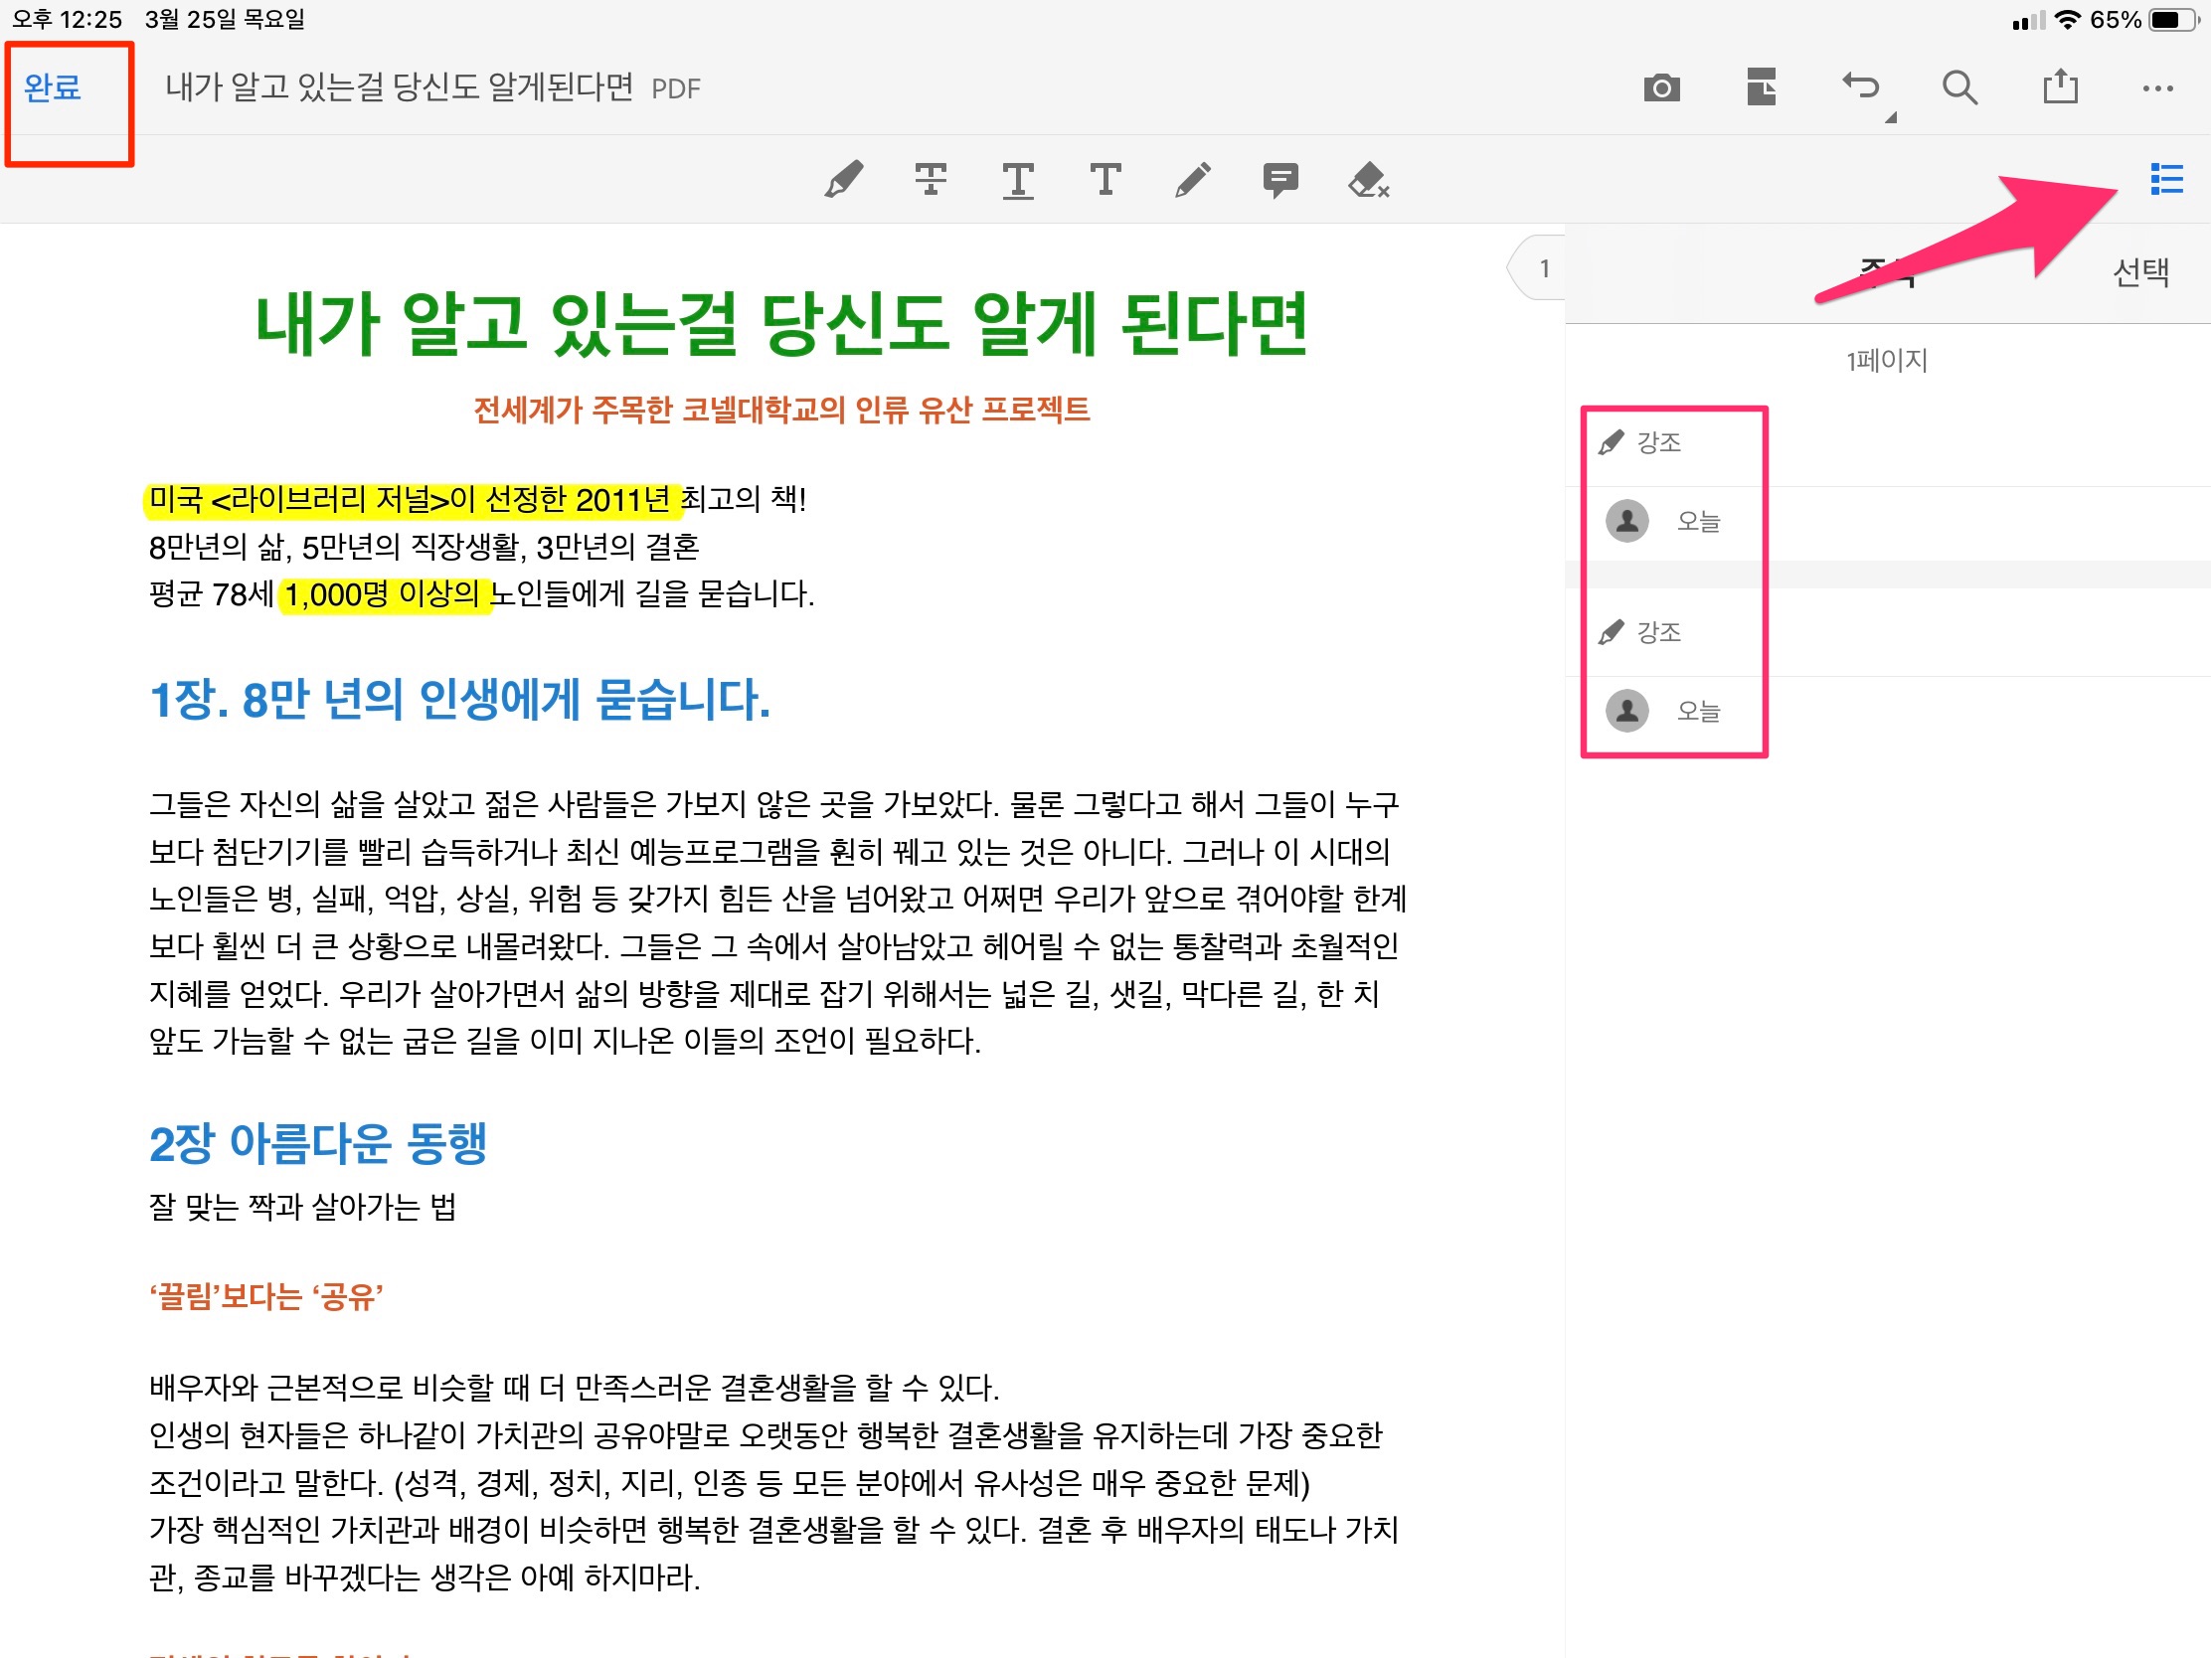Open the page view settings icon

click(x=1762, y=87)
